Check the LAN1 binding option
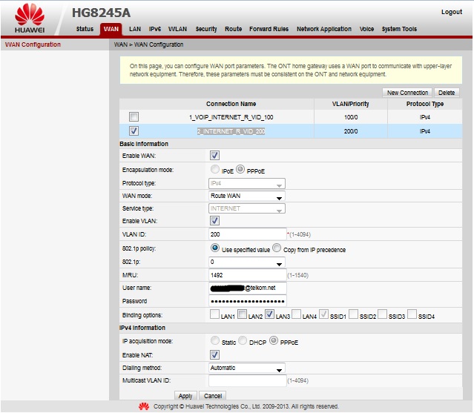 (x=214, y=314)
